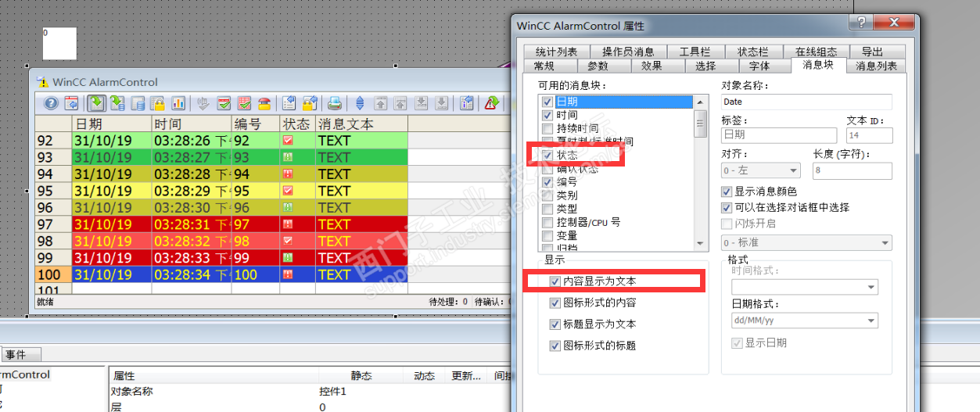The height and width of the screenshot is (412, 980).
Task: Switch to the 在线组态 tab
Action: [x=816, y=52]
